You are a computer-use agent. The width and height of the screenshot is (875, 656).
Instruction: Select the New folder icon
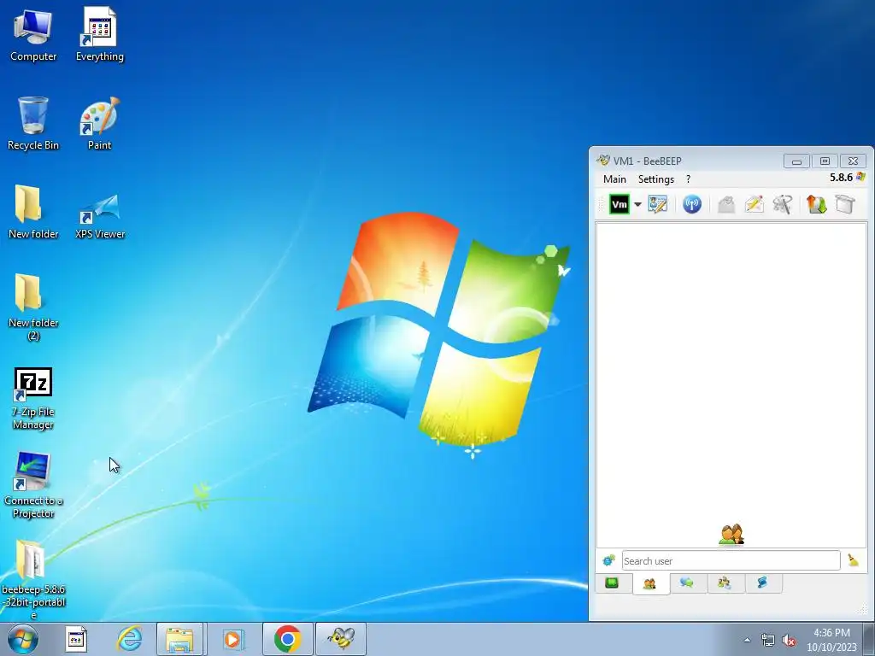tap(33, 212)
